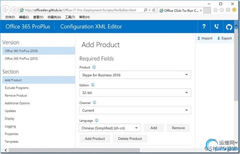Open a new blank browser tab
Viewport: 240px width, 154px height.
(207, 10)
